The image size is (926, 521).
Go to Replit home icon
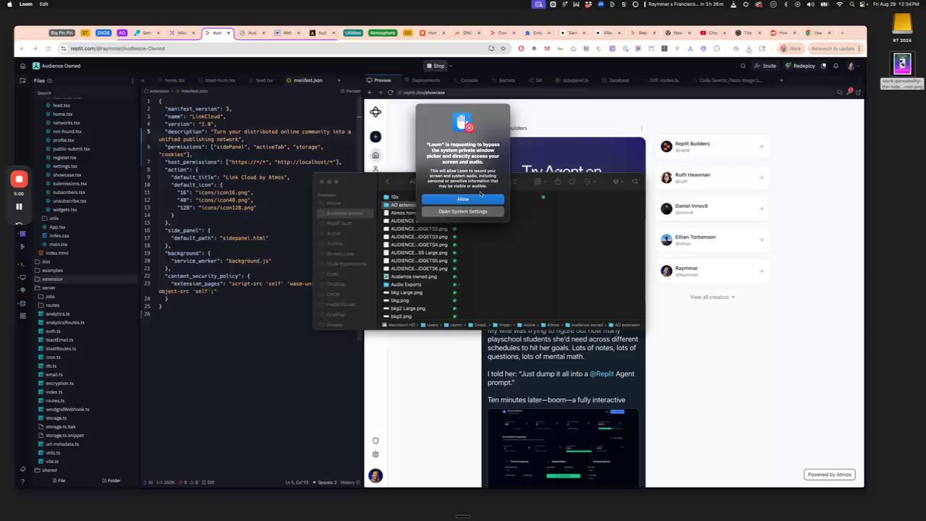[x=23, y=66]
